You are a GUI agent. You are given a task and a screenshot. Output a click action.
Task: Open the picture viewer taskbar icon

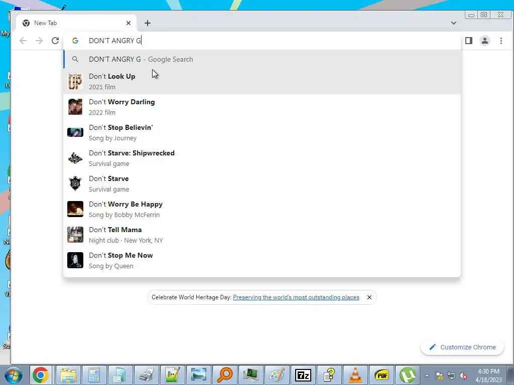pos(198,375)
